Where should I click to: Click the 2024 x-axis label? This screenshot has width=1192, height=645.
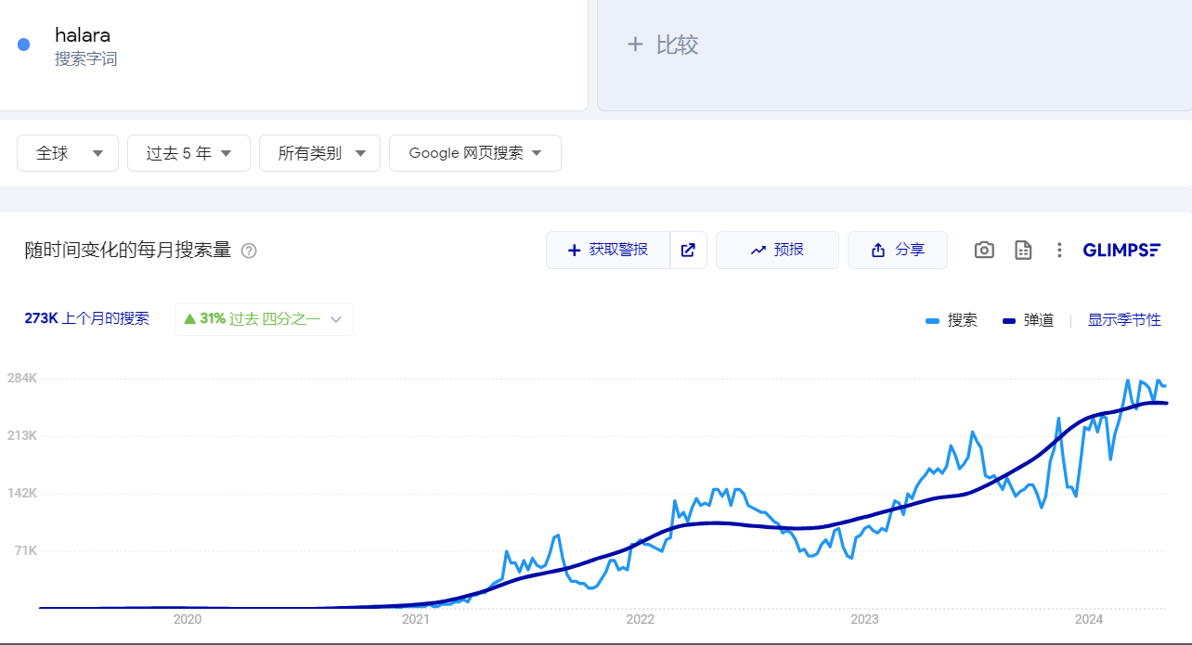[x=1088, y=619]
